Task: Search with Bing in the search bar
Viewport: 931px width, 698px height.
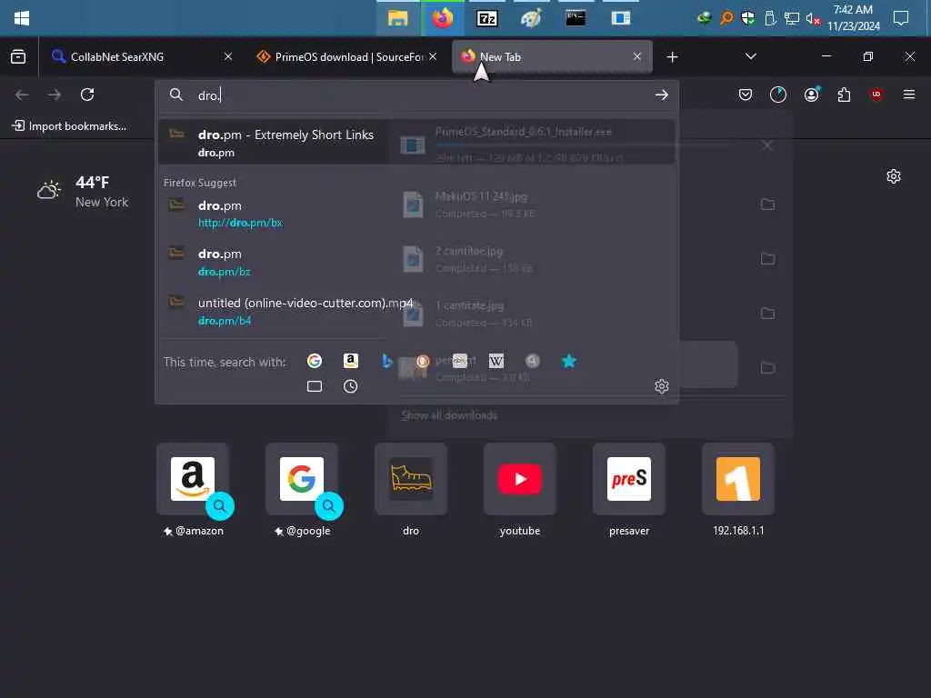Action: (x=386, y=361)
